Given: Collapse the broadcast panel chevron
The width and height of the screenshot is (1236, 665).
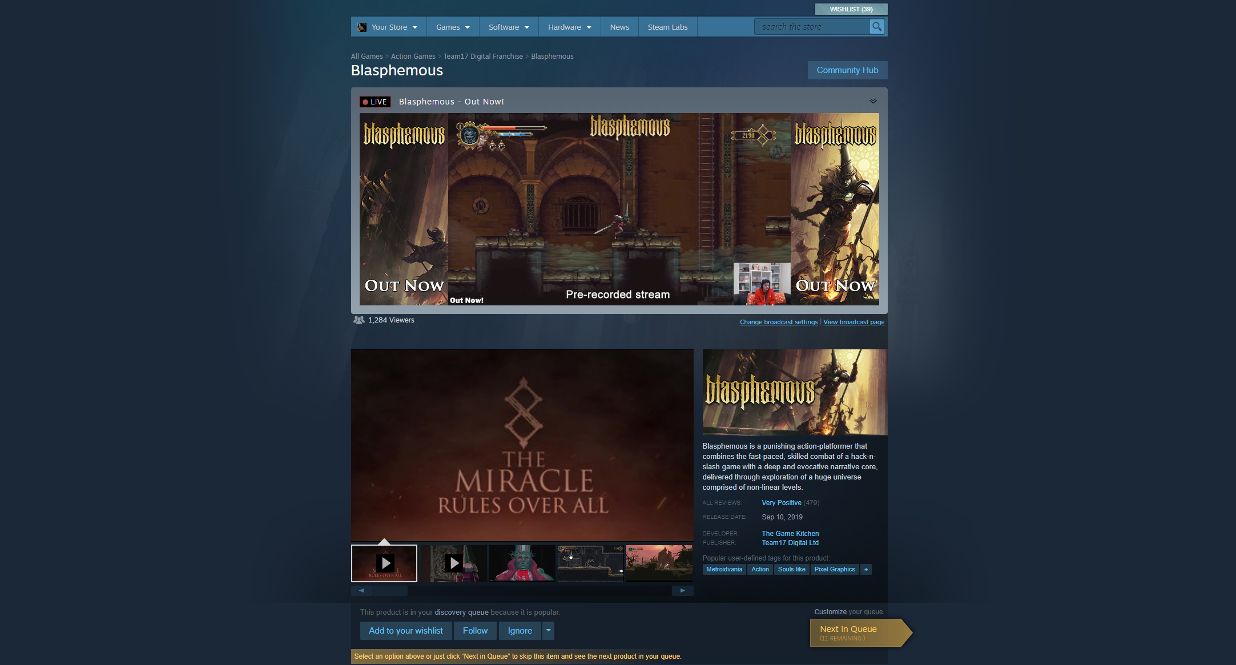Looking at the screenshot, I should (x=873, y=101).
